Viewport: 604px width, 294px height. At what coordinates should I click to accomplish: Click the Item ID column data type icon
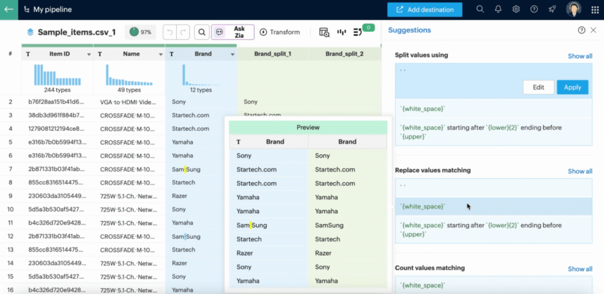[x=28, y=54]
